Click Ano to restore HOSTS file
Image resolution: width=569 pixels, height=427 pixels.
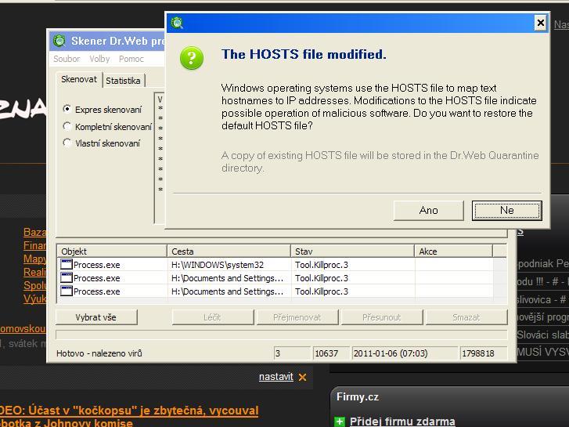[429, 211]
